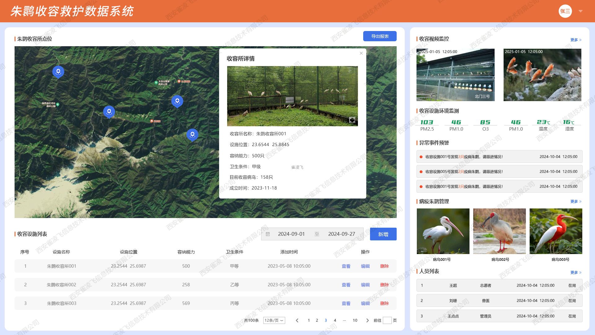Click 更多 next to 人员列表
This screenshot has width=595, height=335.
click(575, 272)
